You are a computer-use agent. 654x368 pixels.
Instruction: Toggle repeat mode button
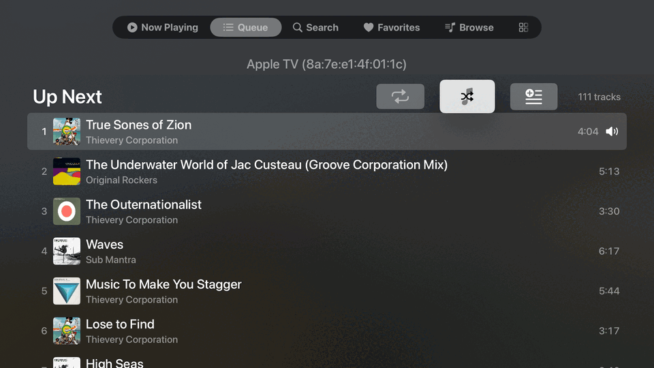(x=400, y=96)
